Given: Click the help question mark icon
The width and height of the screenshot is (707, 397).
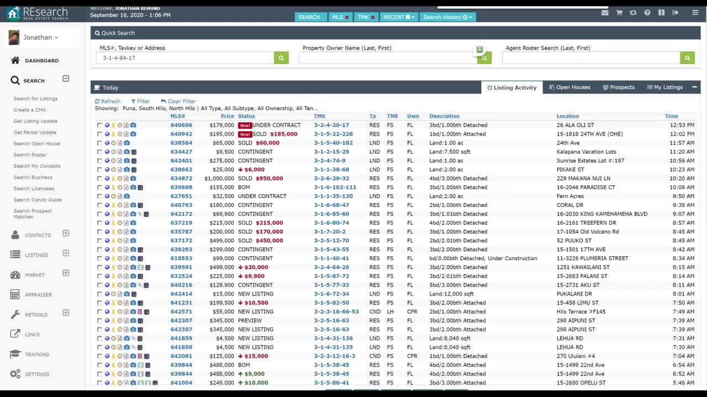Looking at the screenshot, I should pos(647,13).
